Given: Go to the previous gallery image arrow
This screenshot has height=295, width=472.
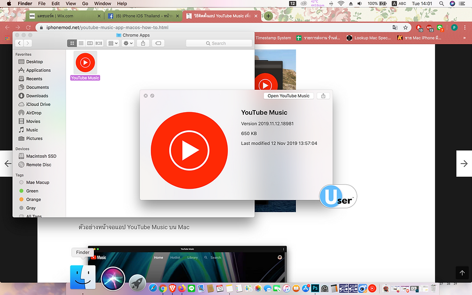Looking at the screenshot, I should tap(8, 163).
